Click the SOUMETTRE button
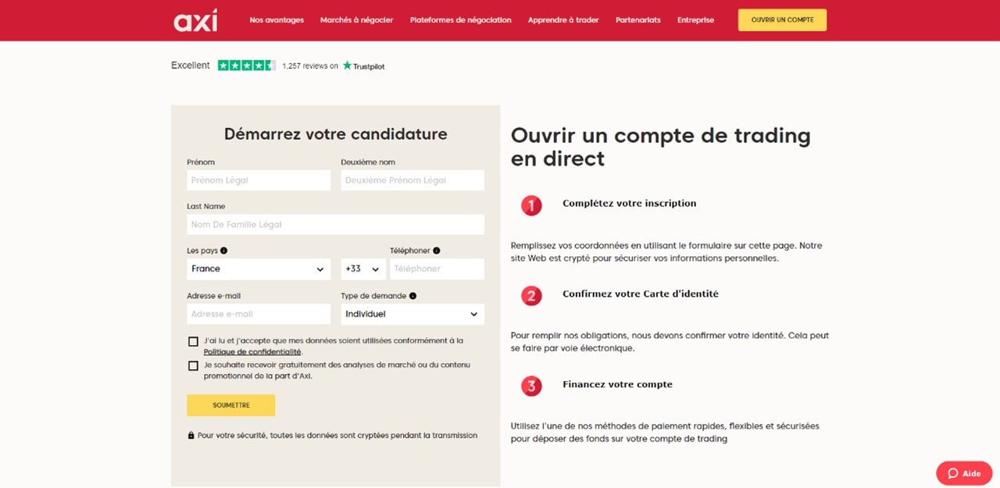Screen dimensions: 1000x488 [231, 405]
